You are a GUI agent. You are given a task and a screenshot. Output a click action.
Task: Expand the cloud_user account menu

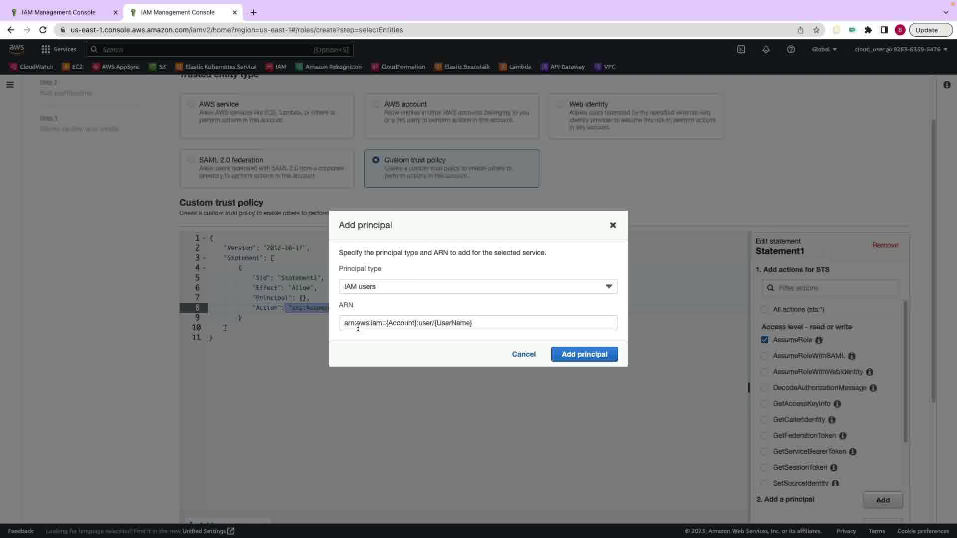click(x=901, y=49)
